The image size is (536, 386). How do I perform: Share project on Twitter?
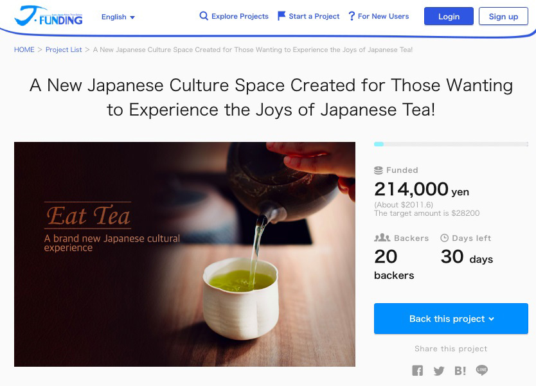[439, 371]
